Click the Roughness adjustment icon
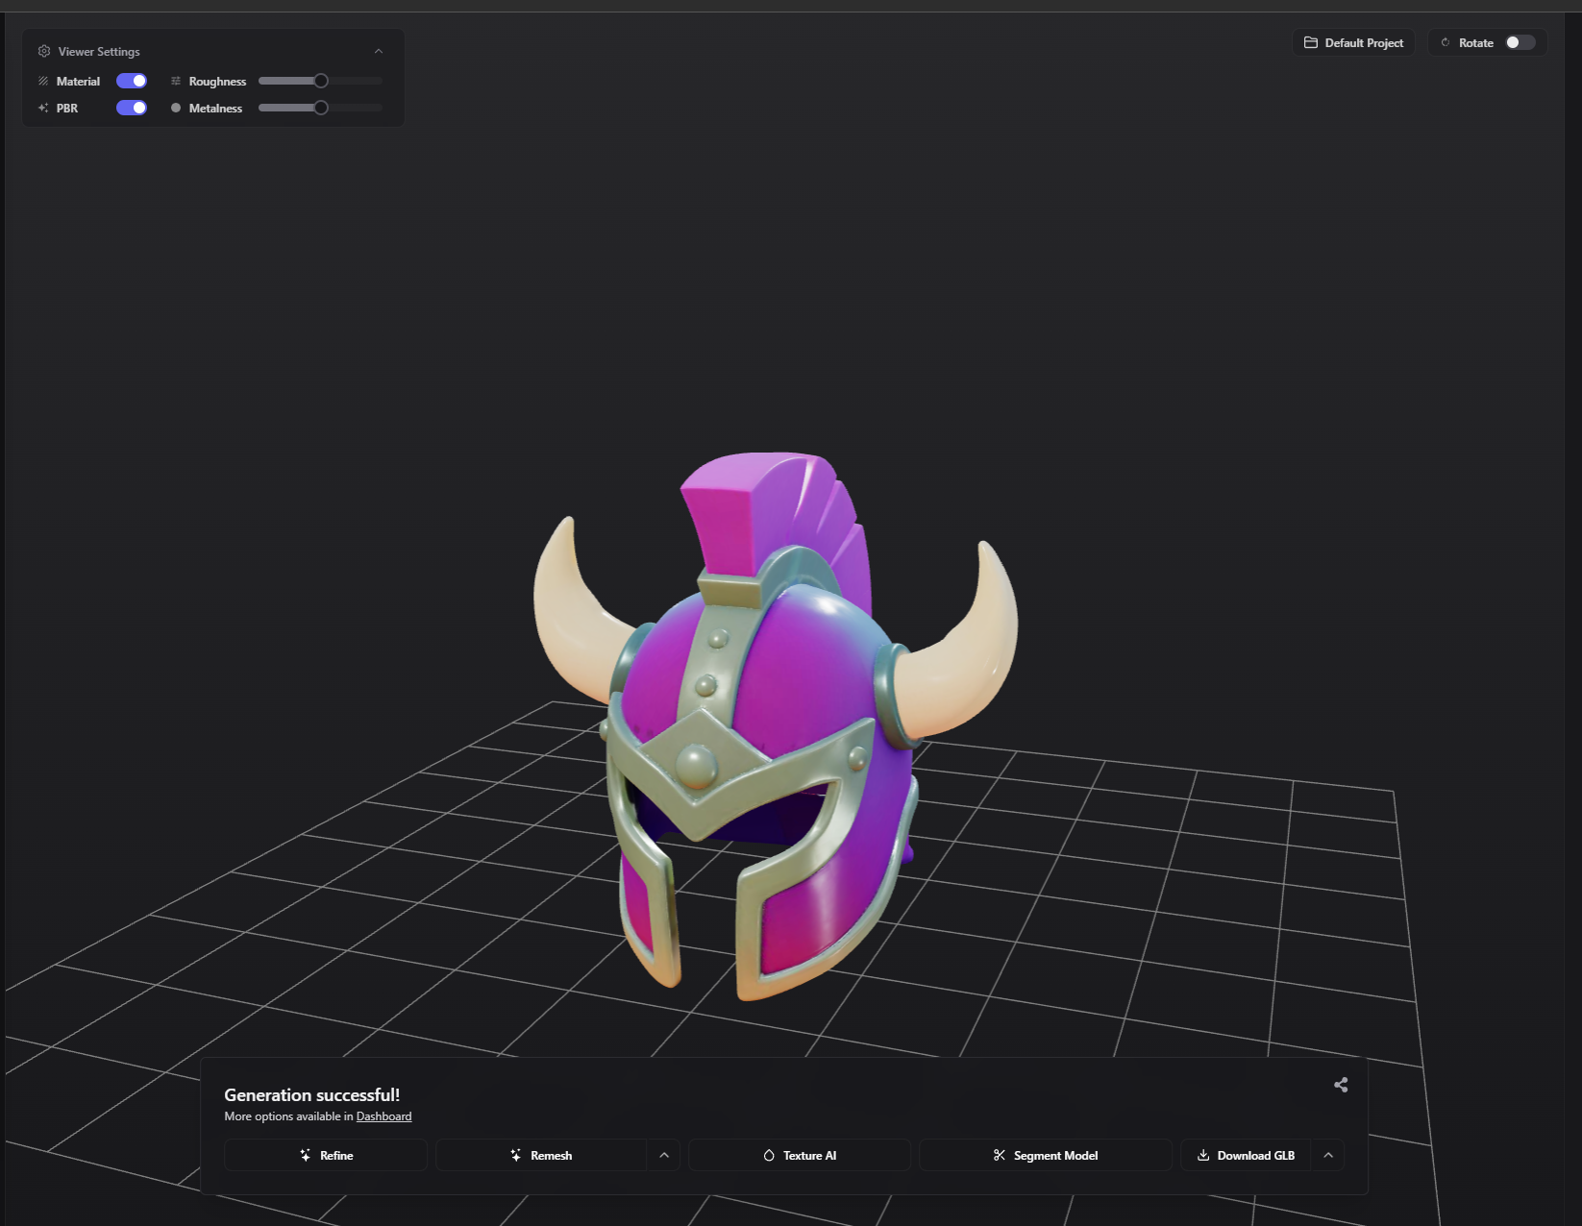This screenshot has height=1226, width=1582. pyautogui.click(x=176, y=81)
